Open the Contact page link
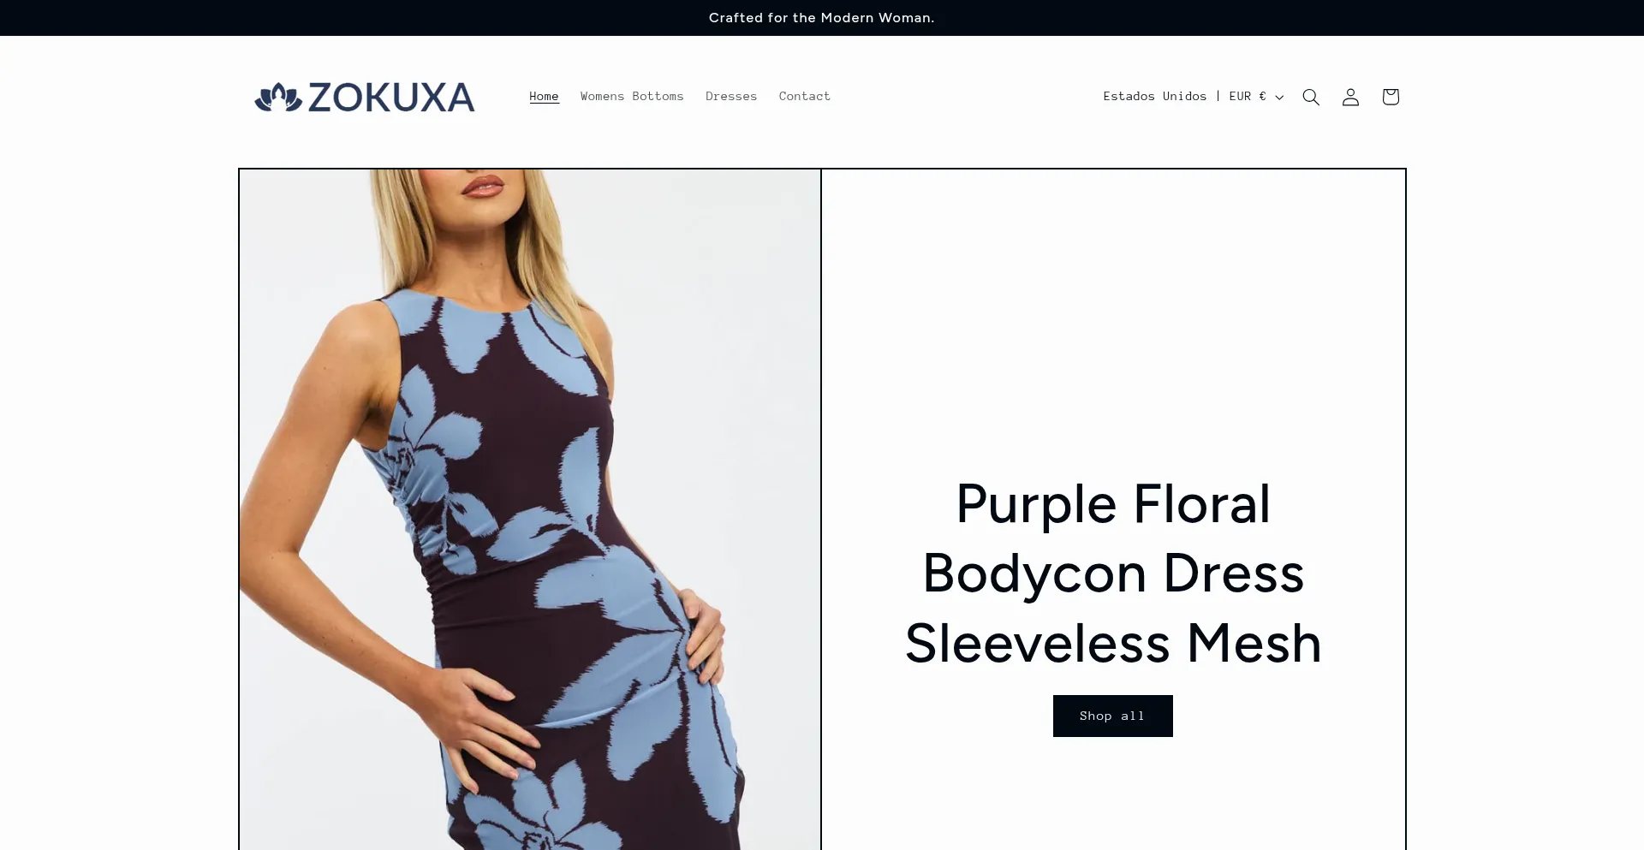Image resolution: width=1644 pixels, height=850 pixels. (x=805, y=96)
